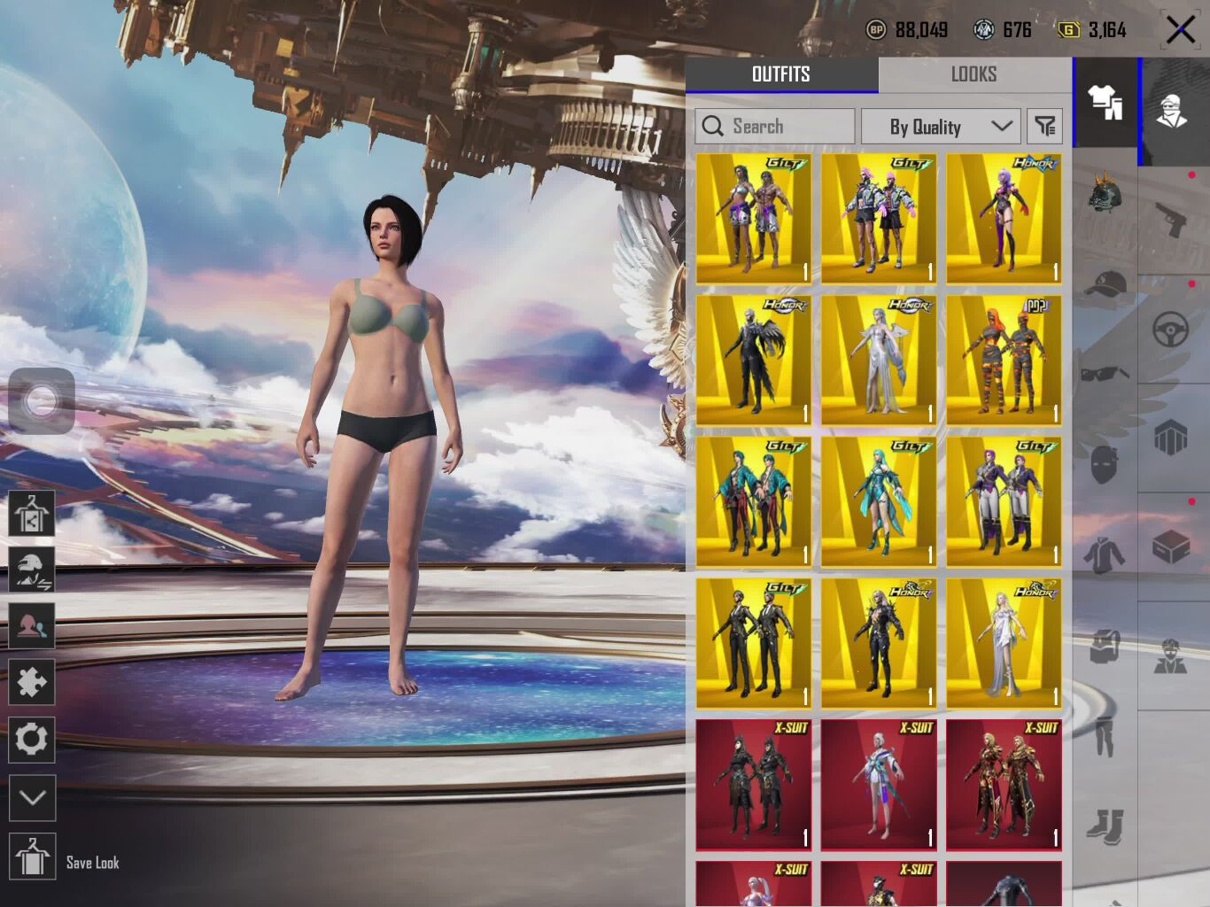Screen dimensions: 1210x907
Task: Open the character avatar category
Action: point(1173,111)
